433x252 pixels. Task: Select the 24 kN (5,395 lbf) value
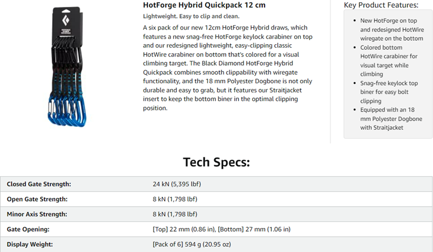[176, 184]
